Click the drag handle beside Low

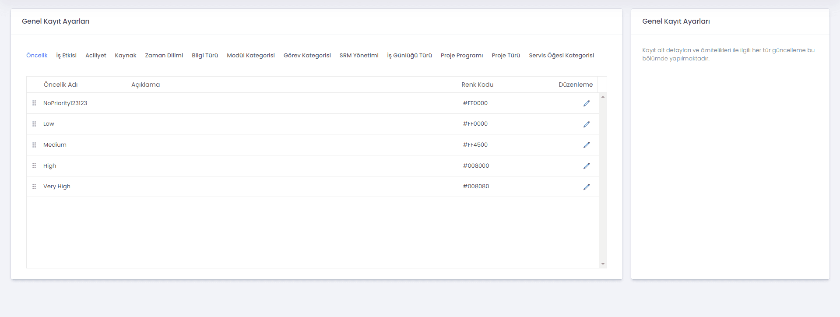pyautogui.click(x=34, y=124)
